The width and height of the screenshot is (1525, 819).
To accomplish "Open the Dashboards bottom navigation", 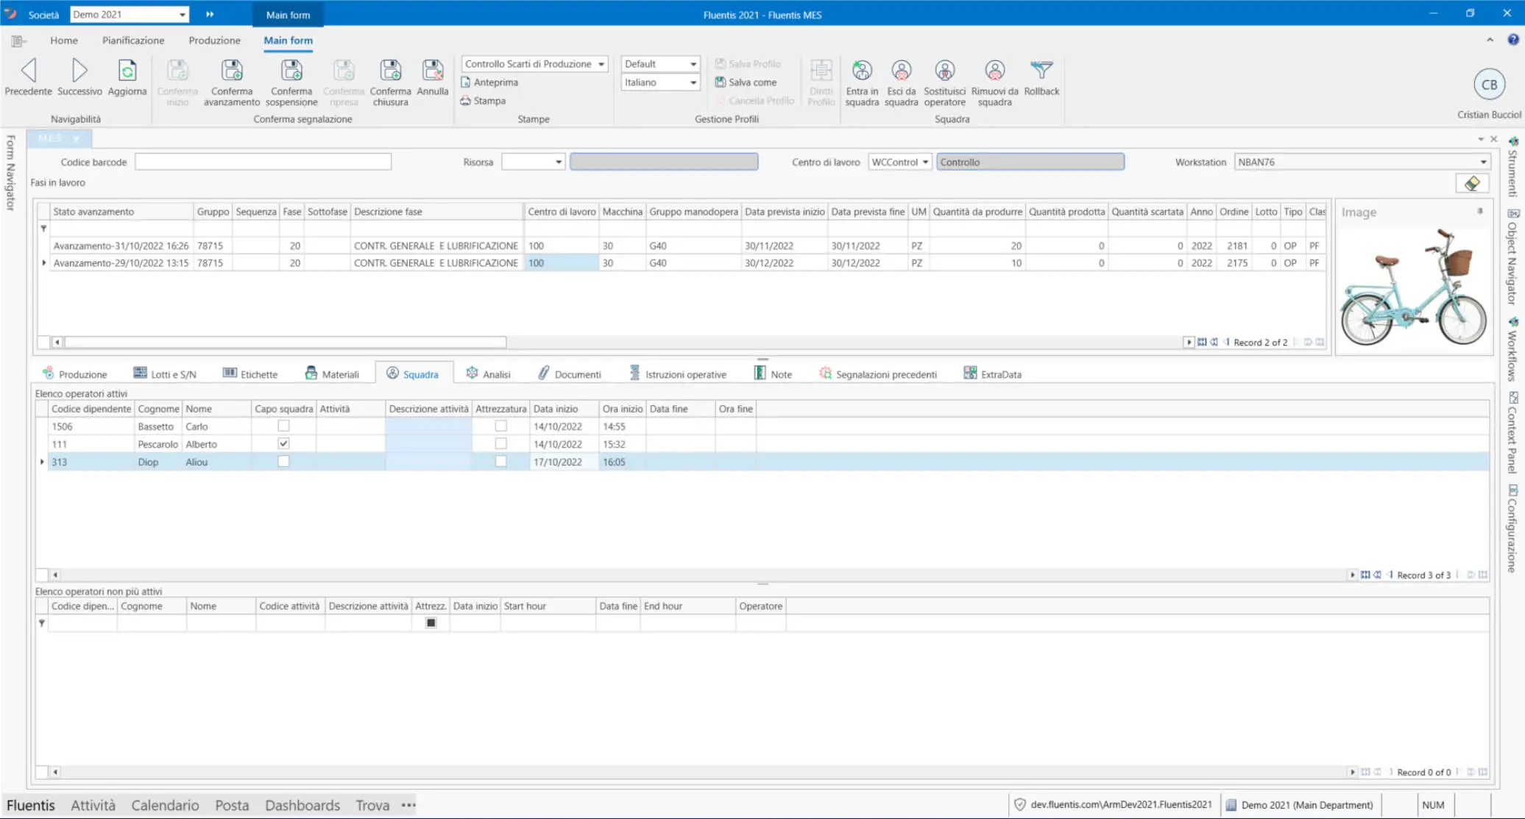I will point(302,805).
